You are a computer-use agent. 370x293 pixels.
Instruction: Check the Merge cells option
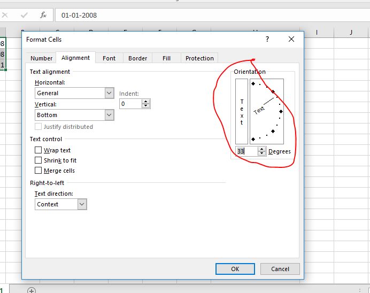[x=38, y=171]
